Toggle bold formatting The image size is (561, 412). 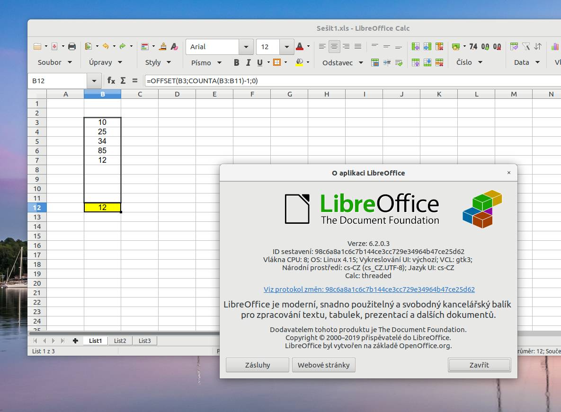click(237, 62)
